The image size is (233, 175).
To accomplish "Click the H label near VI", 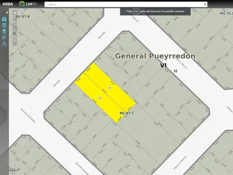I will click(x=175, y=71).
